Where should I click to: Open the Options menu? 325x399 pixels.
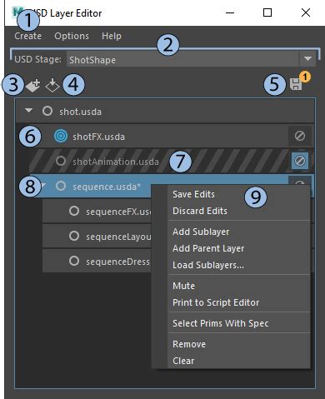[x=72, y=36]
